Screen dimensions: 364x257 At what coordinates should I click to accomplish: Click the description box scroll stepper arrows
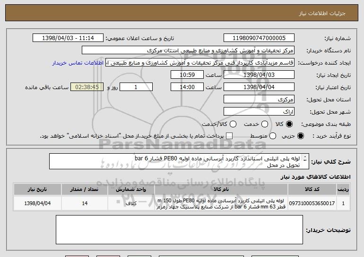tap(305, 158)
